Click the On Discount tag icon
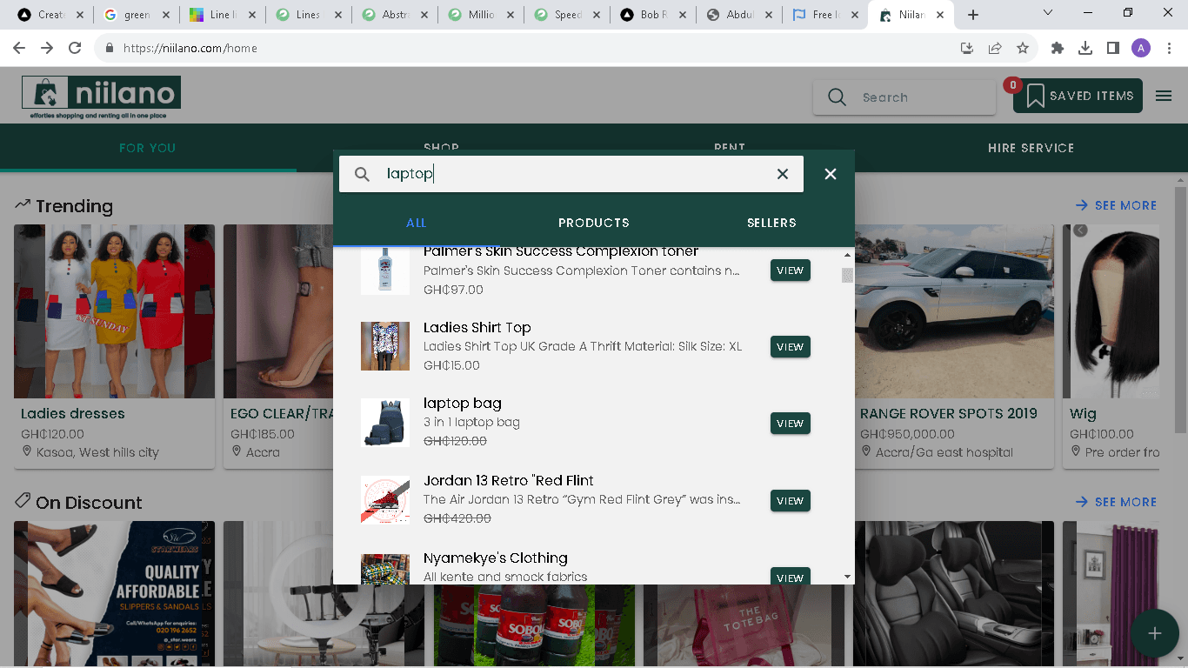The width and height of the screenshot is (1188, 668). click(23, 502)
